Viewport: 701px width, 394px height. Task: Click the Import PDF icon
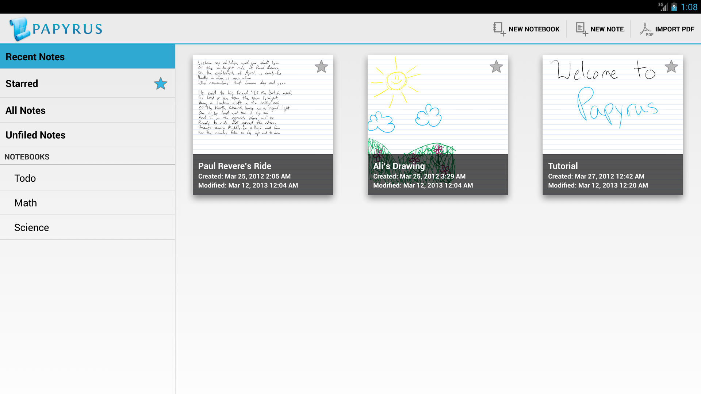(x=646, y=29)
